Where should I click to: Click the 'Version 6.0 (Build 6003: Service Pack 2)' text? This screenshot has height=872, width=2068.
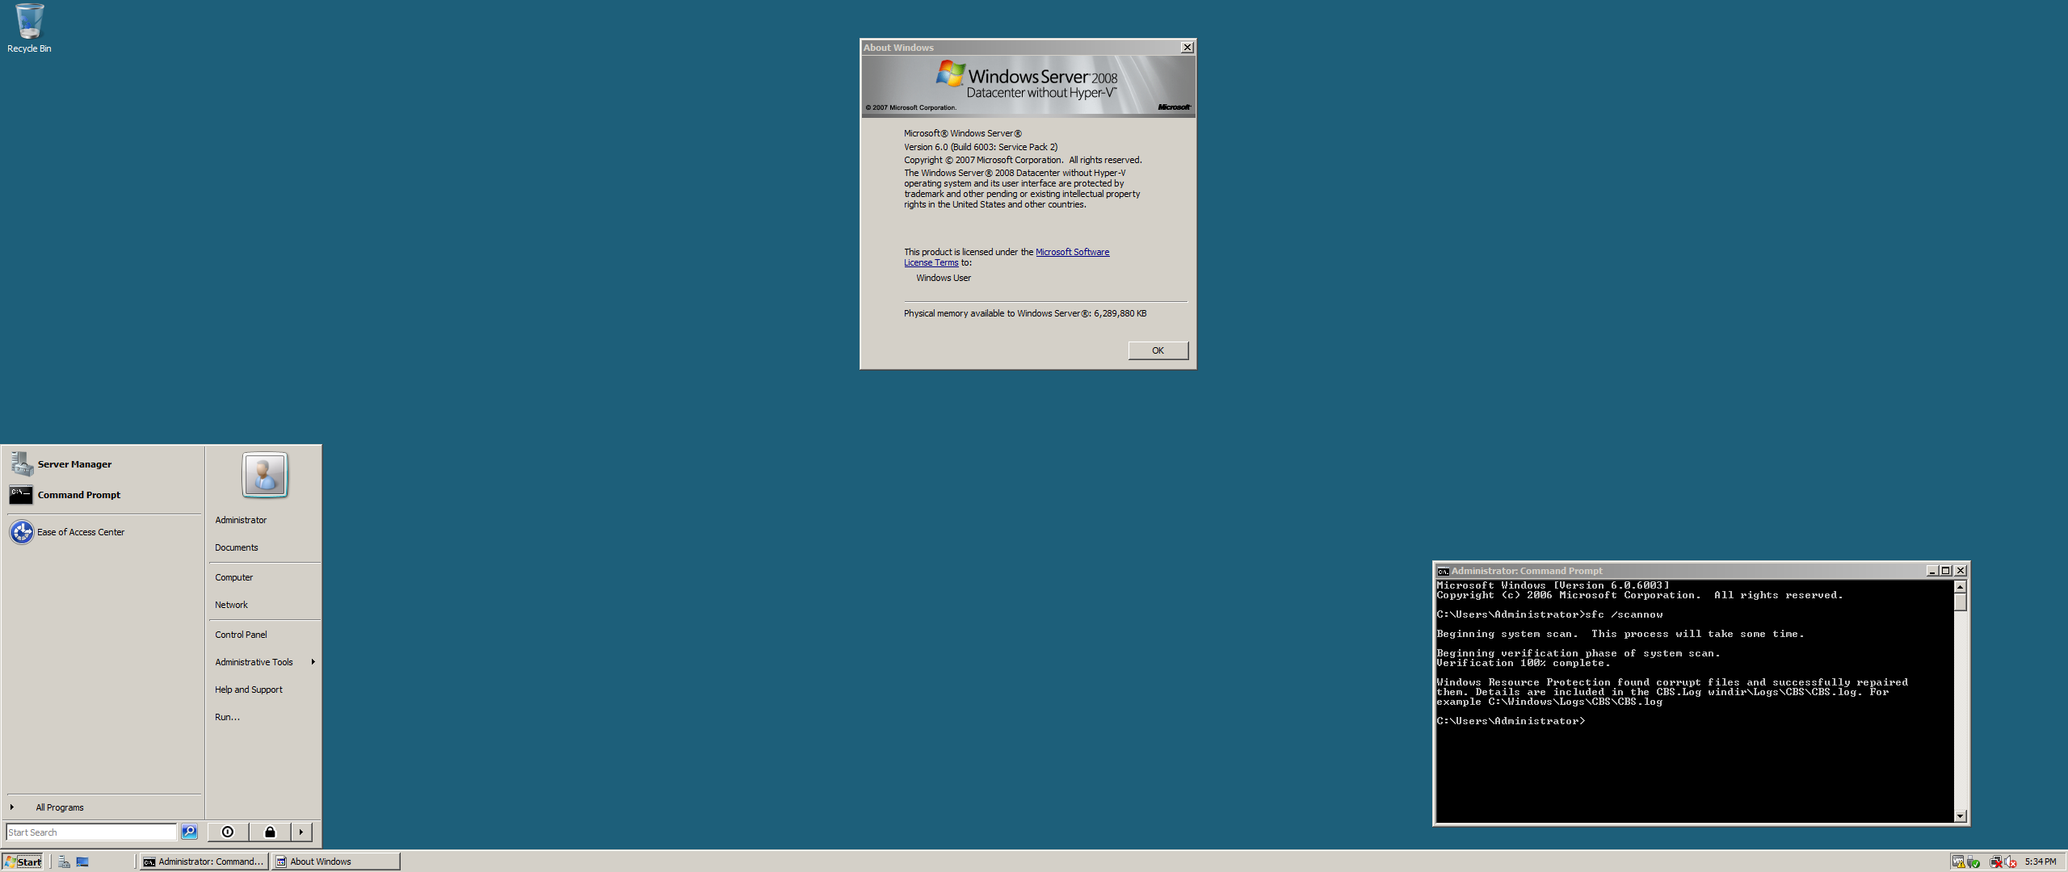(981, 147)
